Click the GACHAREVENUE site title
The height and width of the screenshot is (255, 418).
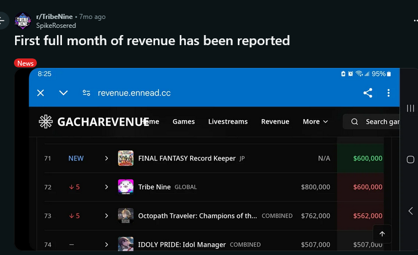[x=103, y=122]
